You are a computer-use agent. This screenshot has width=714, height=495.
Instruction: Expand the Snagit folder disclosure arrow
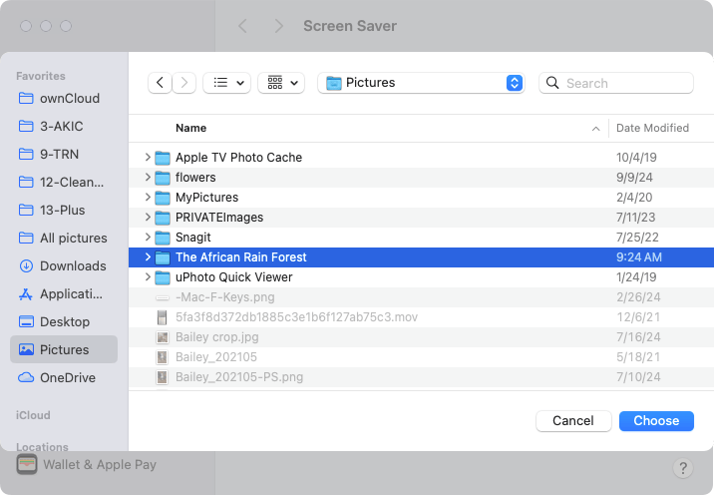(x=147, y=237)
